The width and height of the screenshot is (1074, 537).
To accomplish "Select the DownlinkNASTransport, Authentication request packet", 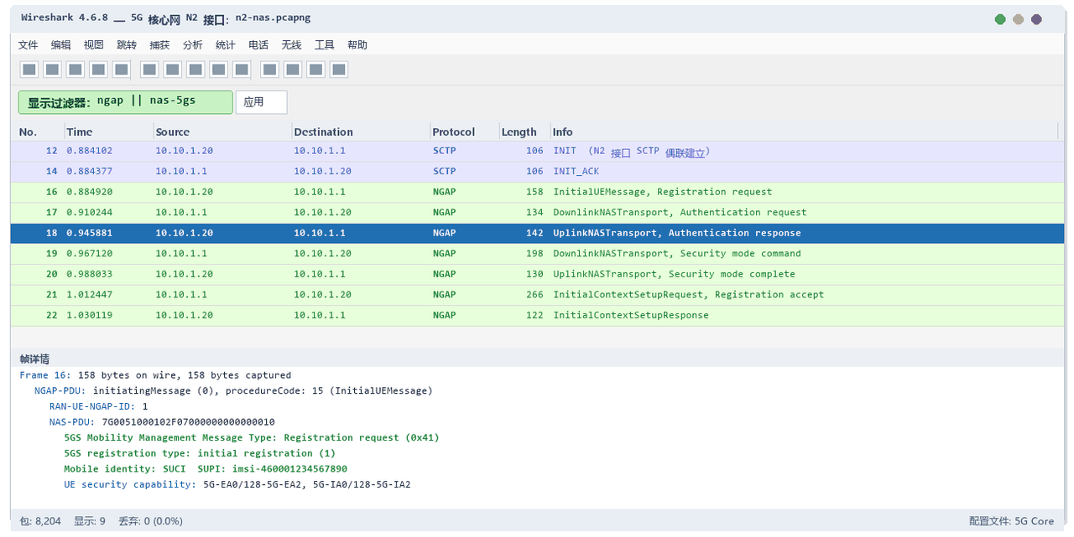I will 537,213.
